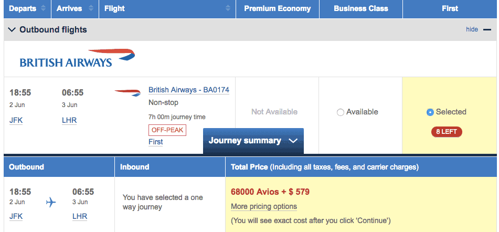Click the large British Airways logo banner

click(77, 58)
